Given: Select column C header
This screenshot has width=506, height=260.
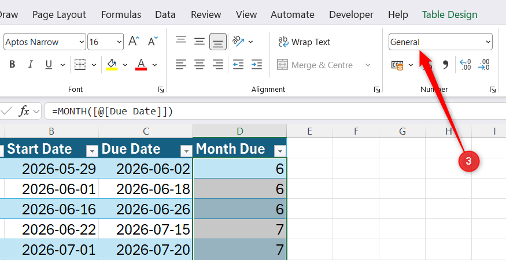Looking at the screenshot, I should pyautogui.click(x=146, y=131).
